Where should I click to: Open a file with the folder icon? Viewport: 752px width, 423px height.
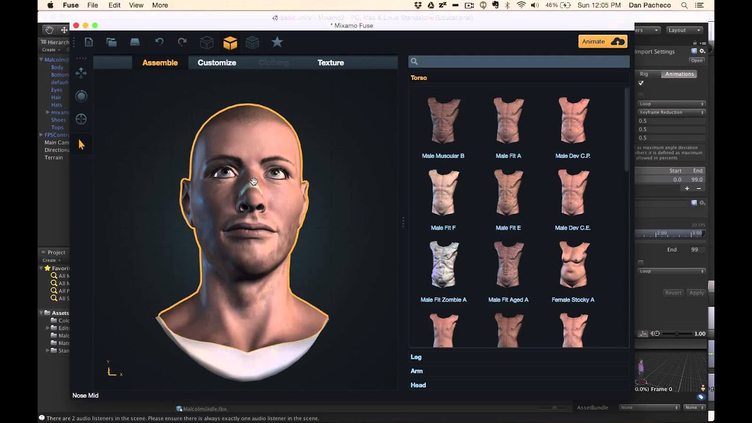[112, 42]
